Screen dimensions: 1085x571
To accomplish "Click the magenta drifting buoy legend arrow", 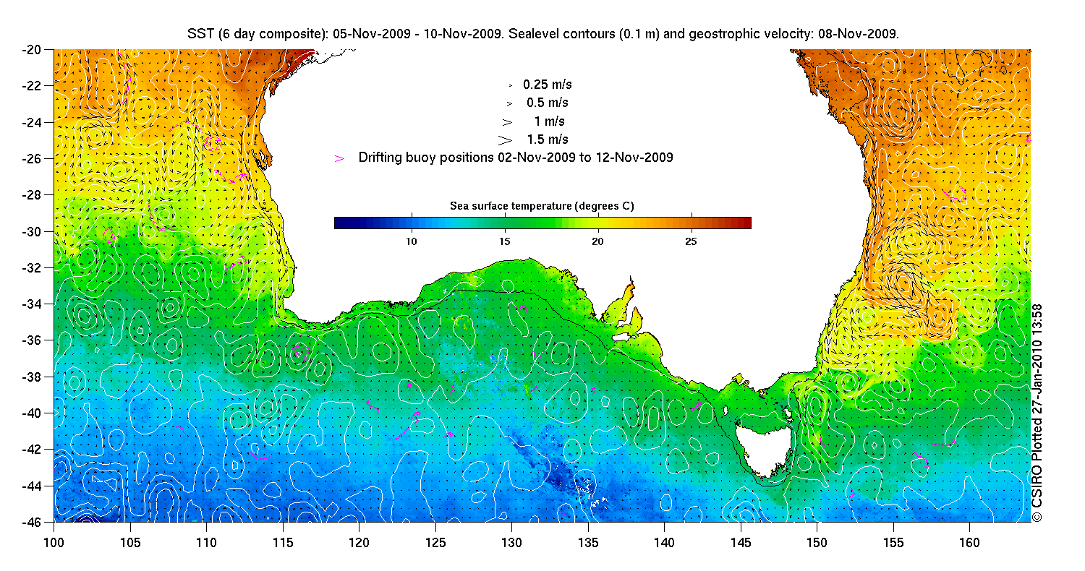I will click(x=340, y=158).
